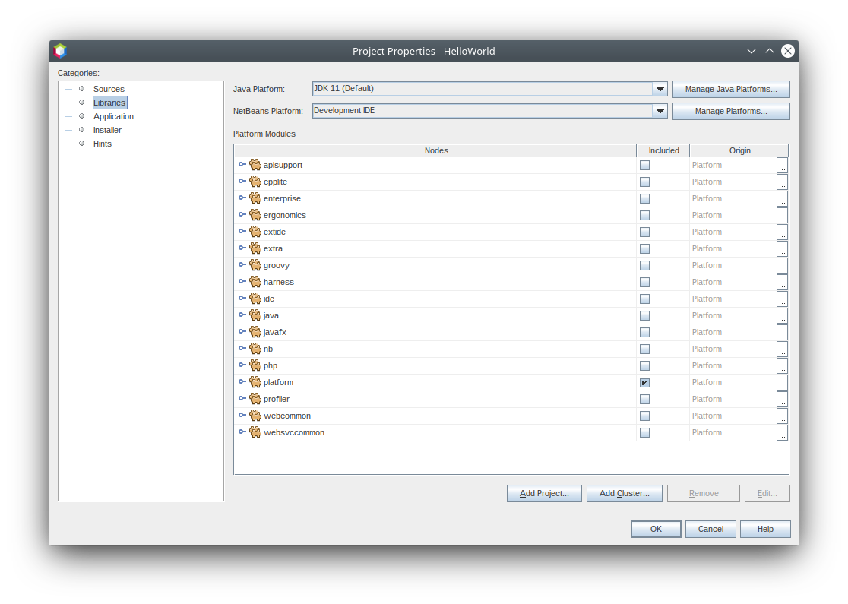Click the NetBeans logo icon in title bar
This screenshot has height=604, width=848.
tap(60, 51)
